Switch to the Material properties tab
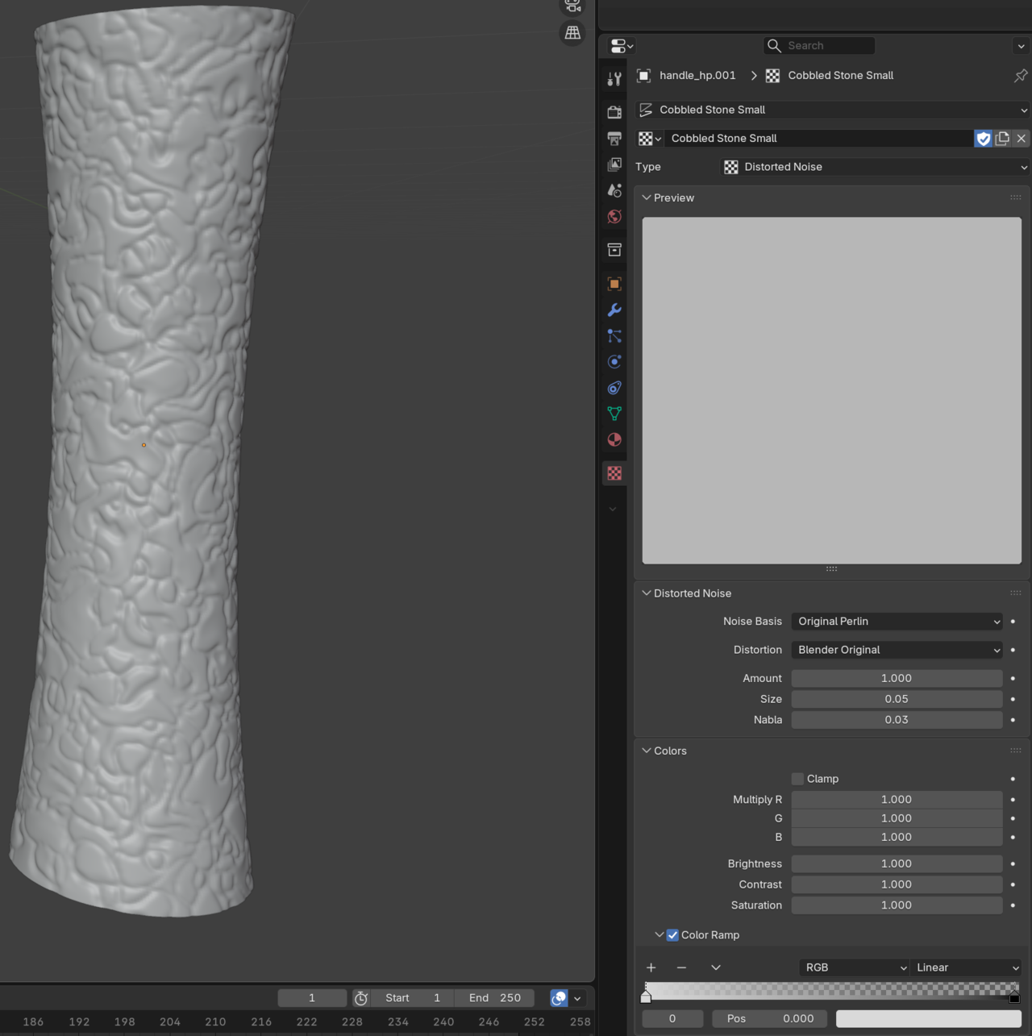The image size is (1032, 1036). tap(614, 440)
